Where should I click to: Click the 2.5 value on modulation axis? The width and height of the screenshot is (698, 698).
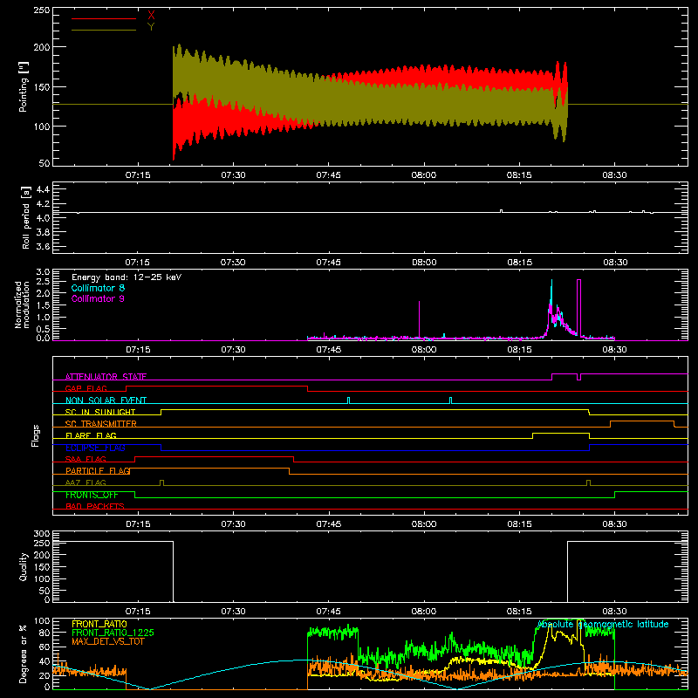pyautogui.click(x=43, y=281)
